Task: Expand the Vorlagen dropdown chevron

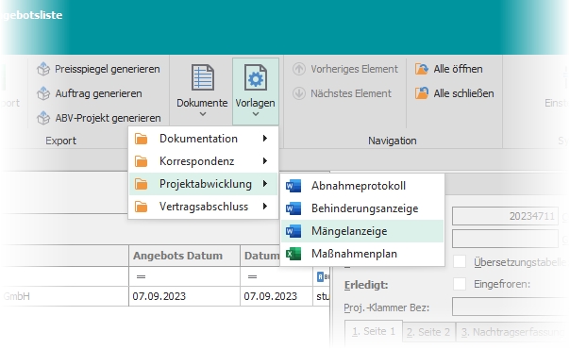Action: pyautogui.click(x=256, y=114)
